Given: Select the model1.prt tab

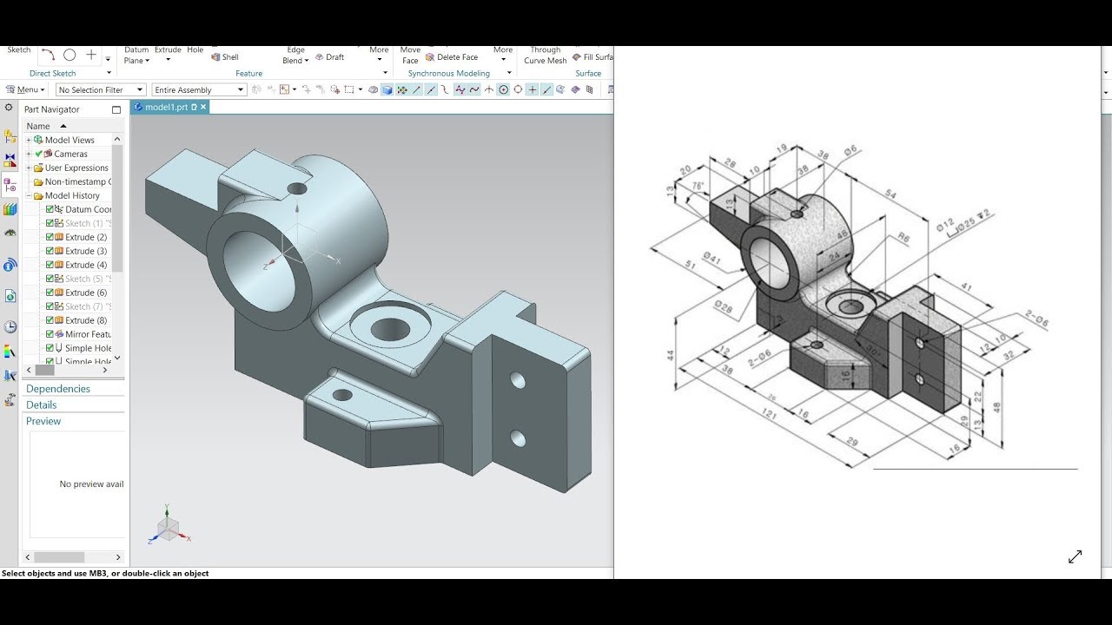Looking at the screenshot, I should [x=168, y=106].
